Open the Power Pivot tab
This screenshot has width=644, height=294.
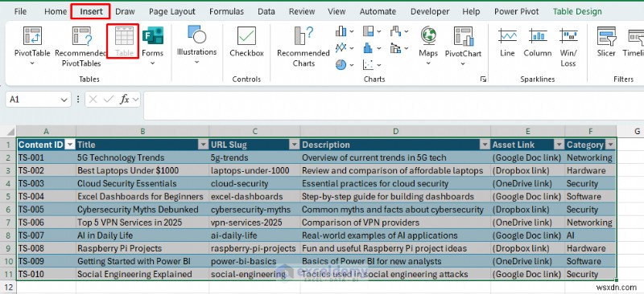click(516, 11)
